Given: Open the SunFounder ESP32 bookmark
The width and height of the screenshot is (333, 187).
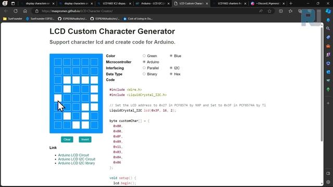Looking at the screenshot, I should pyautogui.click(x=40, y=19).
